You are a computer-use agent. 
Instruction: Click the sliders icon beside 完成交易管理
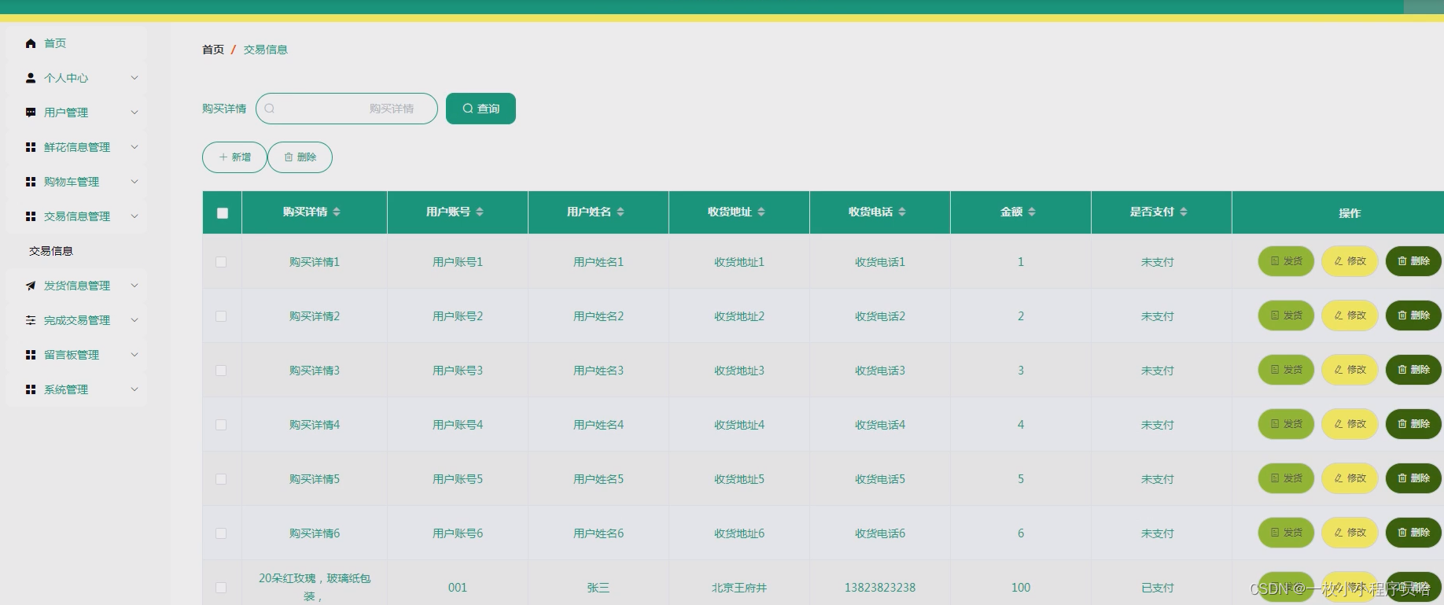[x=31, y=320]
